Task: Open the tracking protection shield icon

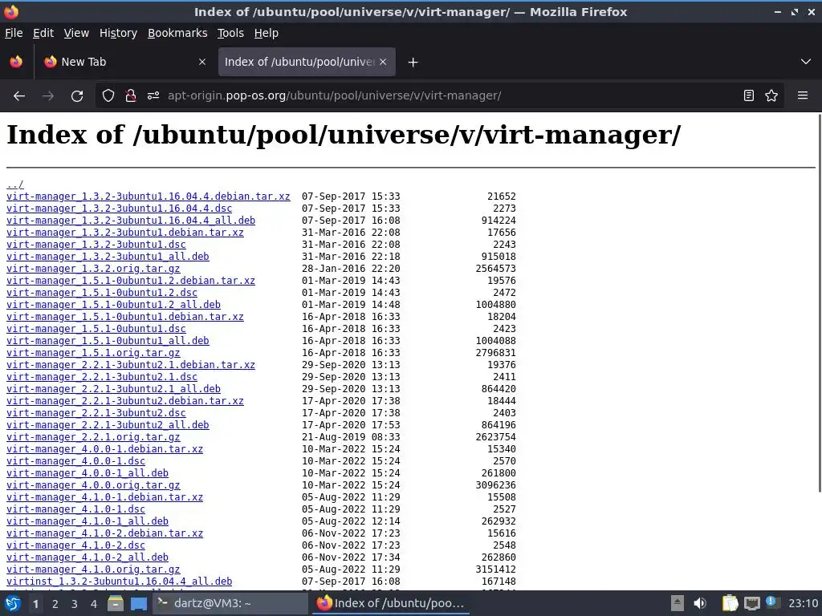Action: pos(108,96)
